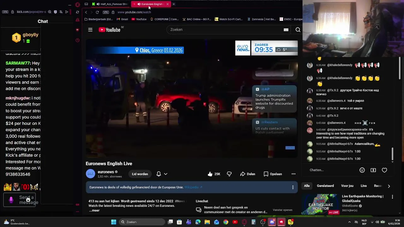Image resolution: width=404 pixels, height=227 pixels.
Task: Go back in the YouTube window
Action: (86, 12)
